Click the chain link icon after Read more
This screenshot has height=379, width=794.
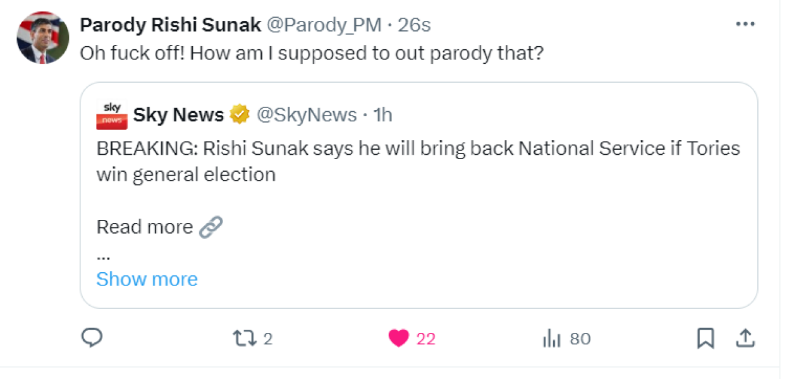coord(212,226)
